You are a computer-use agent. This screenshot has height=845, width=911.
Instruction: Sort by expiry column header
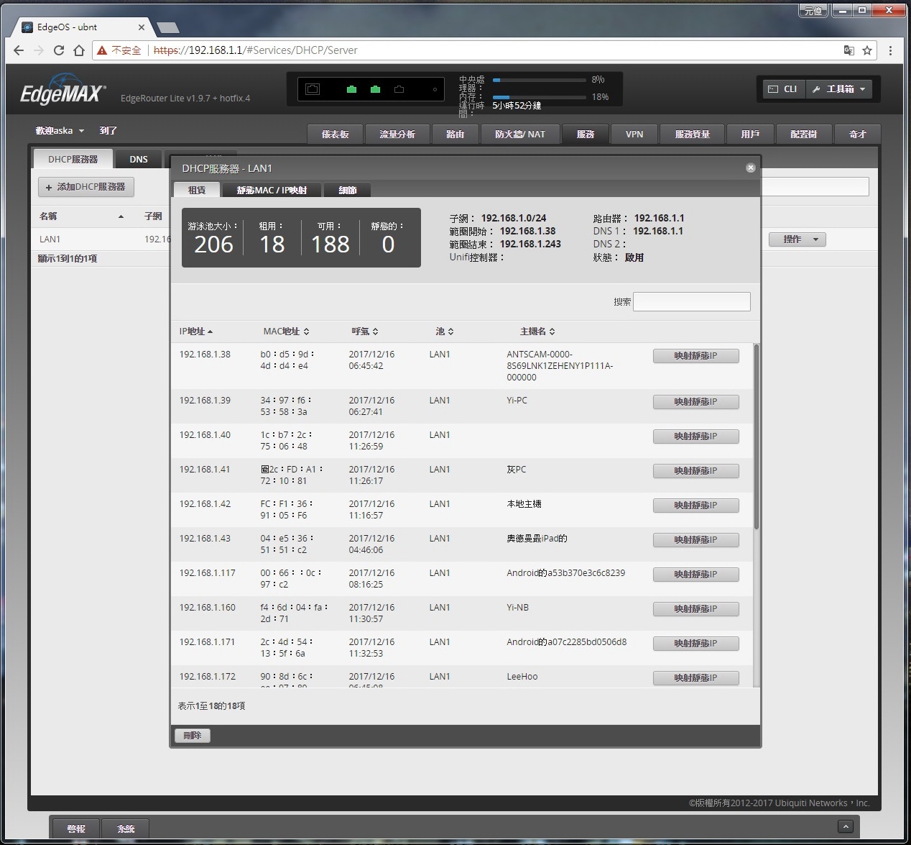[365, 332]
